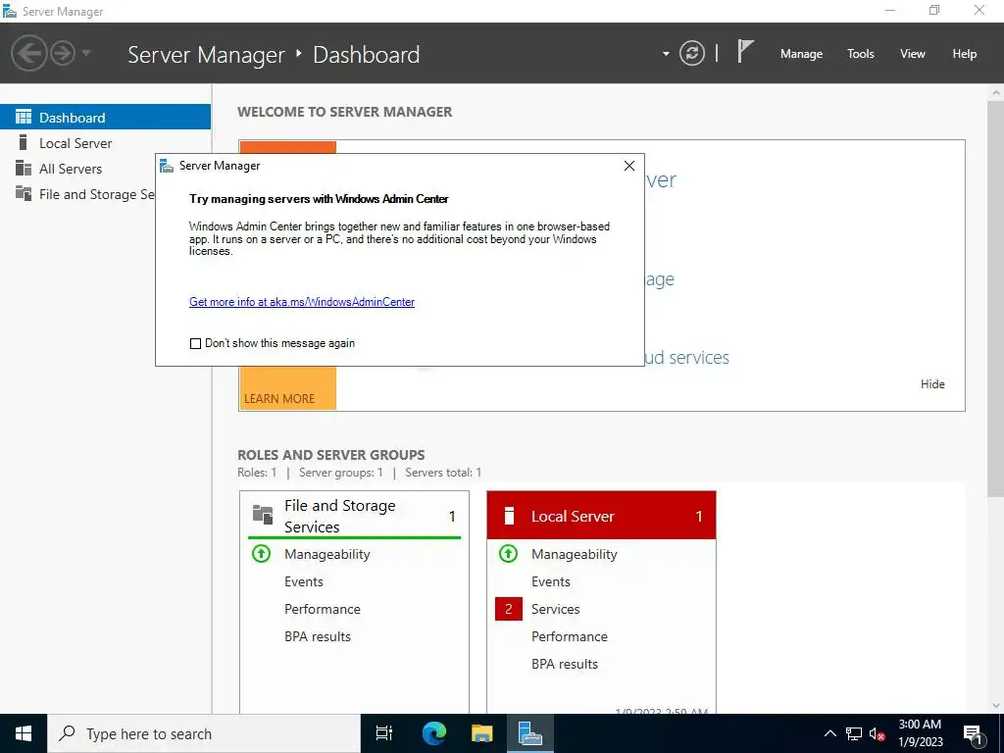Select Dashboard in the sidebar
The height and width of the screenshot is (753, 1004).
point(105,118)
